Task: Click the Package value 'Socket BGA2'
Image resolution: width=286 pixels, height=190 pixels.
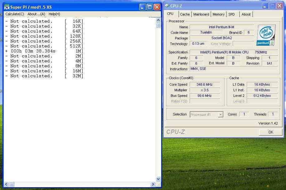Action: point(222,38)
